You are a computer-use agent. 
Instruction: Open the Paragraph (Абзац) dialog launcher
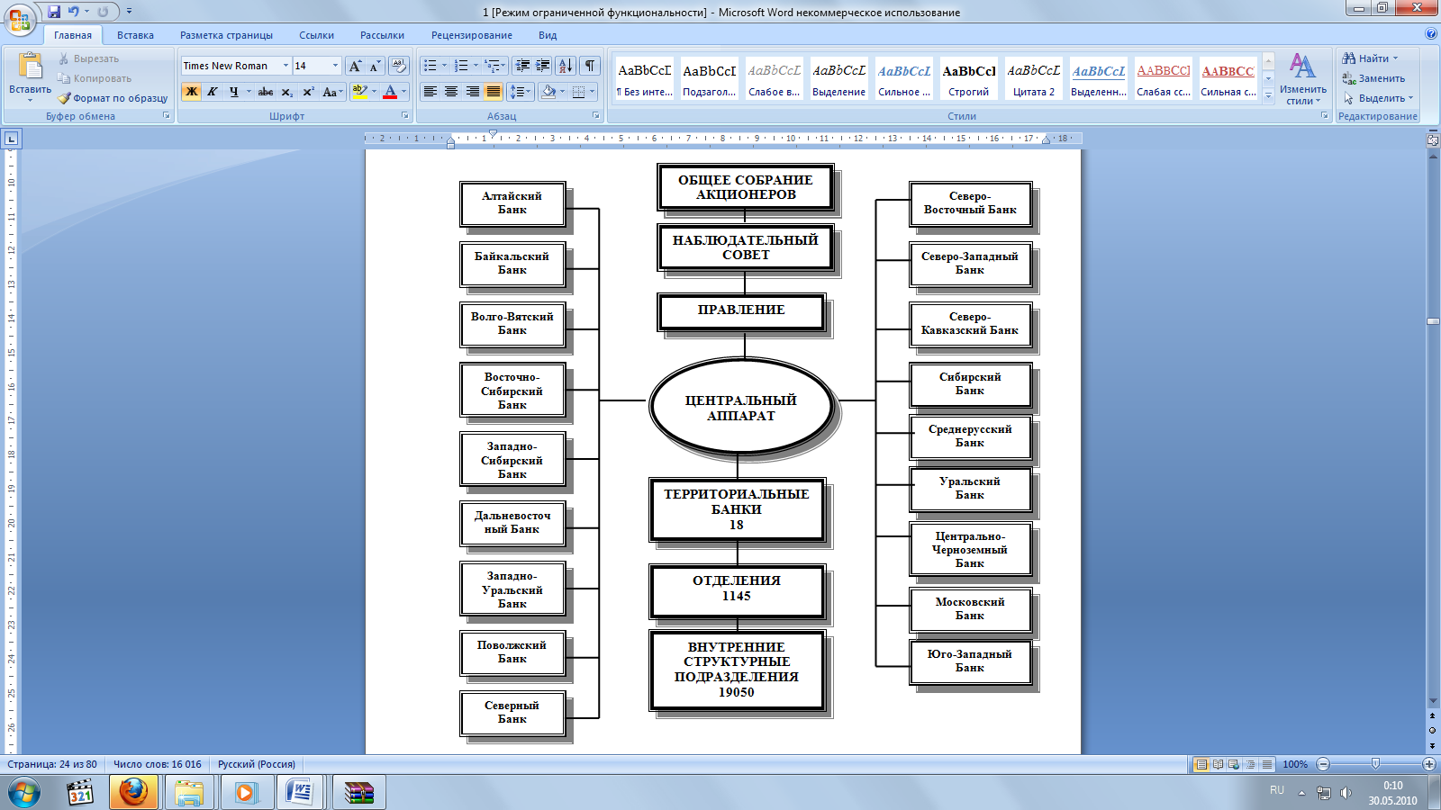tap(596, 116)
